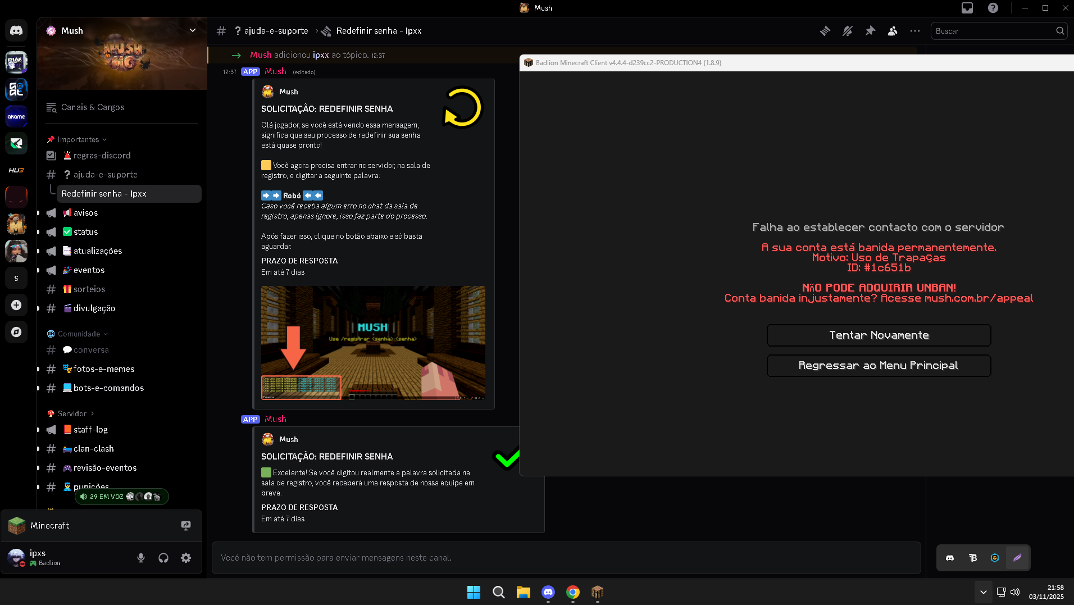Toggle the member list icon
The width and height of the screenshot is (1074, 605).
893,31
